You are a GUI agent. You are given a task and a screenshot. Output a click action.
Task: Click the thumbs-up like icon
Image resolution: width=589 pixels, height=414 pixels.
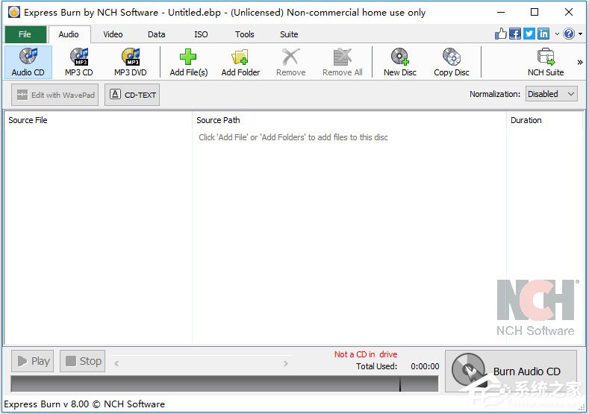point(500,34)
